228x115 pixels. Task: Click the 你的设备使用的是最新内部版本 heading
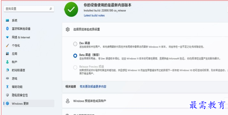coord(107,5)
